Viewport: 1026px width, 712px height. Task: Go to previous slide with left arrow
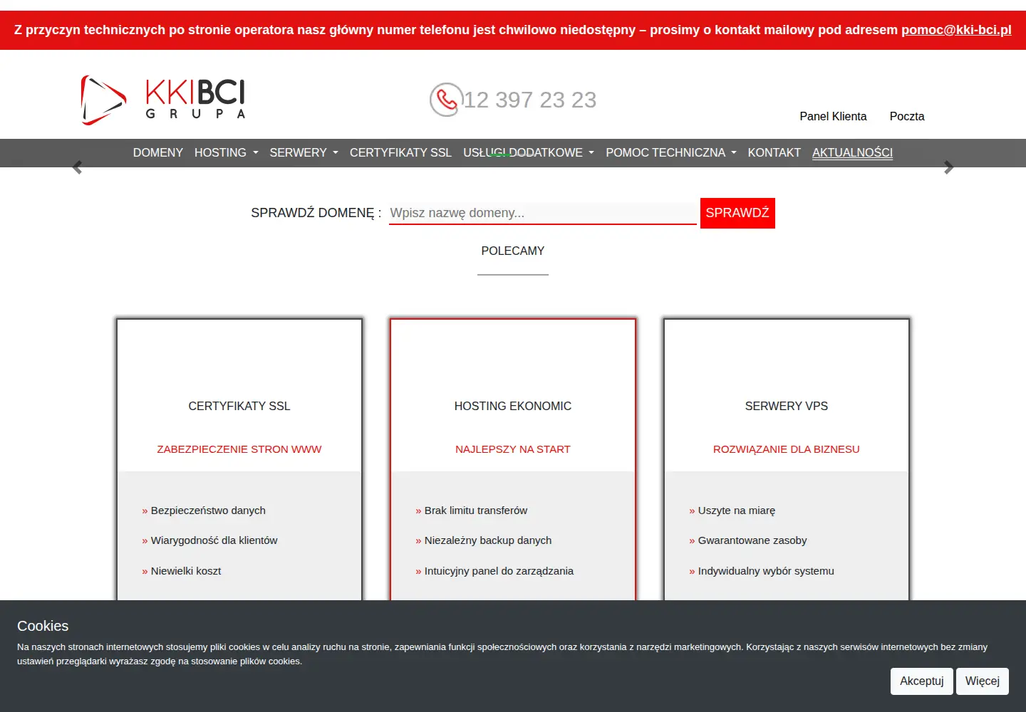click(77, 167)
